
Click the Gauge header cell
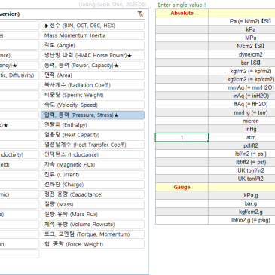point(182,187)
